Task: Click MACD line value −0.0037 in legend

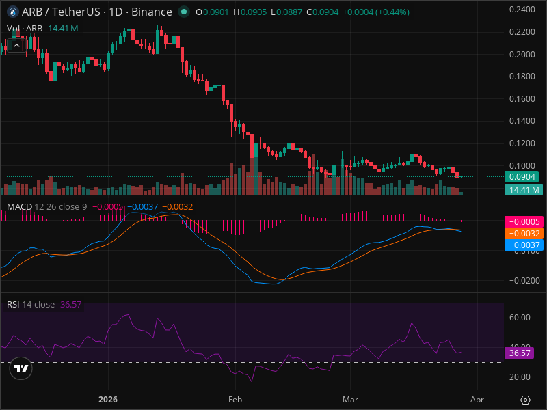Action: pos(143,207)
